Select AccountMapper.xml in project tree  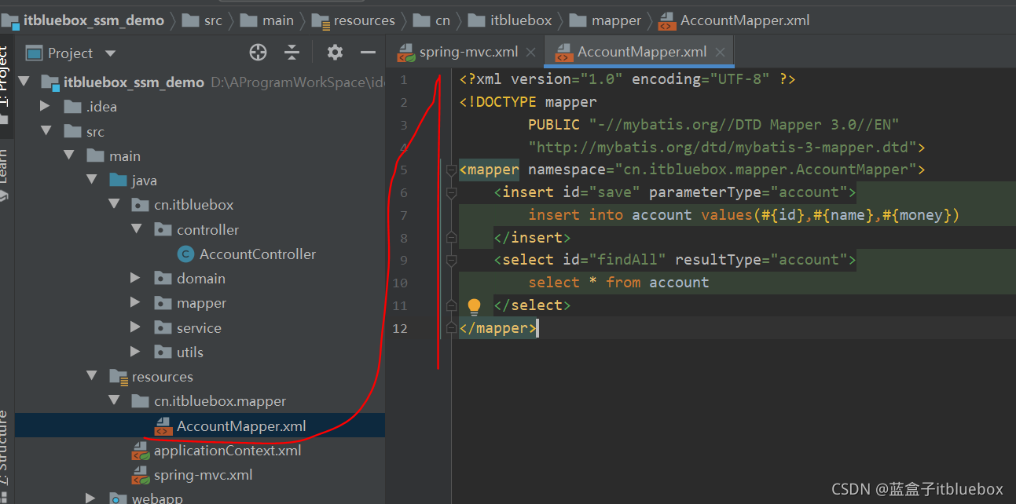[241, 426]
